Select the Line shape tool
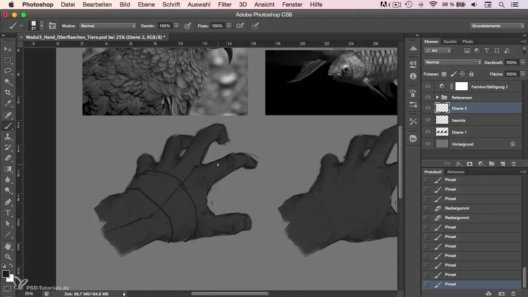Screen dimensions: 528x297 (8, 234)
